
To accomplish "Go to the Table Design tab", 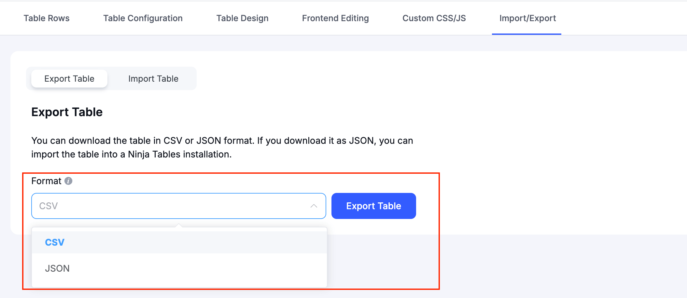I will [242, 18].
